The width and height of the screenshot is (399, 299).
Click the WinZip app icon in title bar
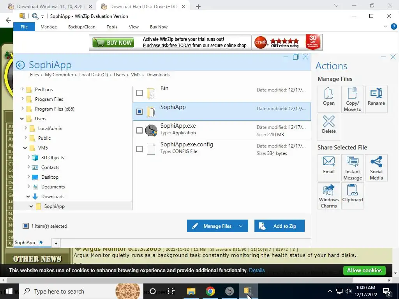22,16
